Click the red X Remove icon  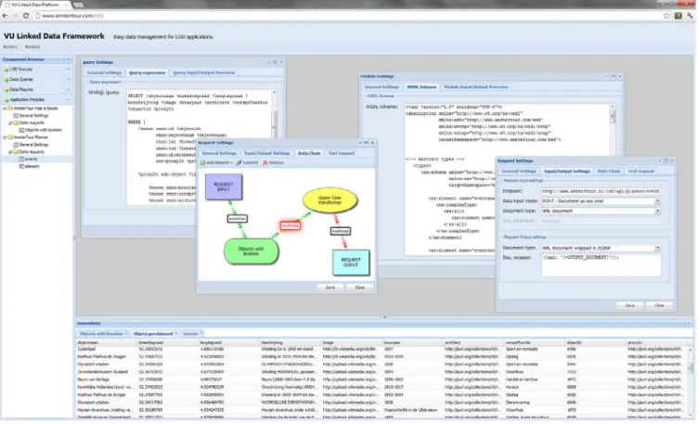(265, 163)
